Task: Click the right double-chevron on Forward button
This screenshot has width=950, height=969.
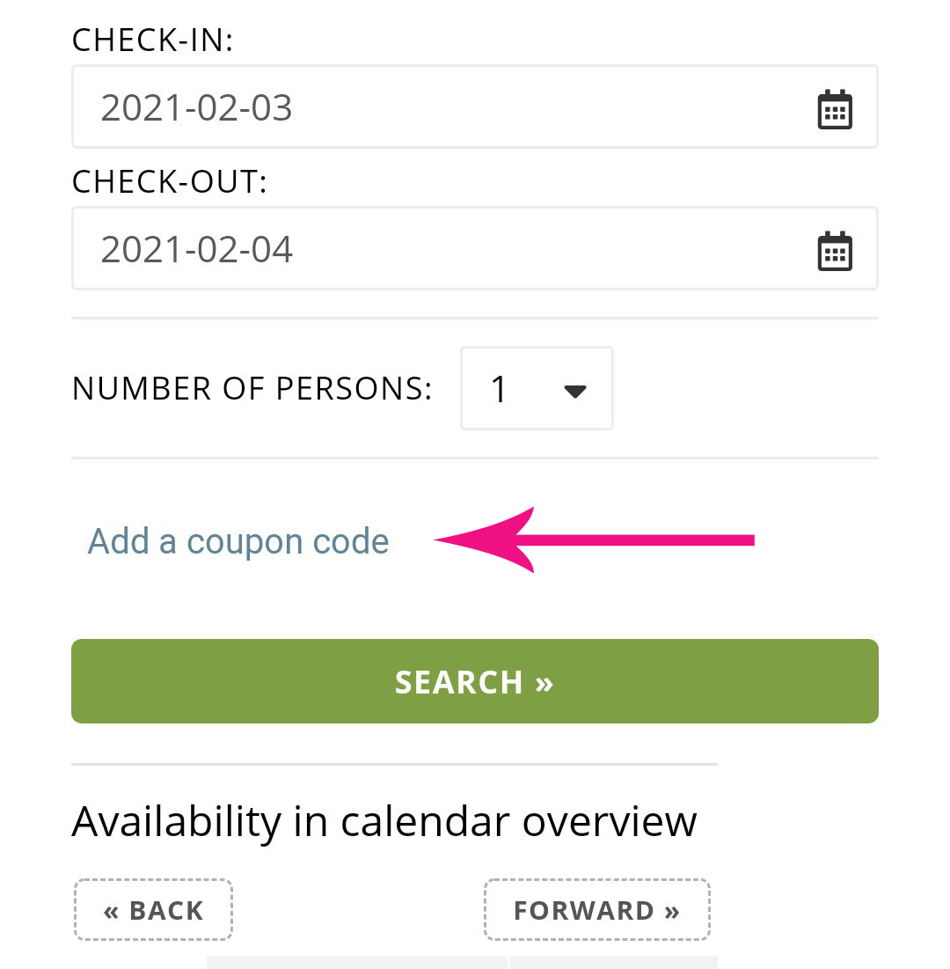Action: click(x=672, y=912)
